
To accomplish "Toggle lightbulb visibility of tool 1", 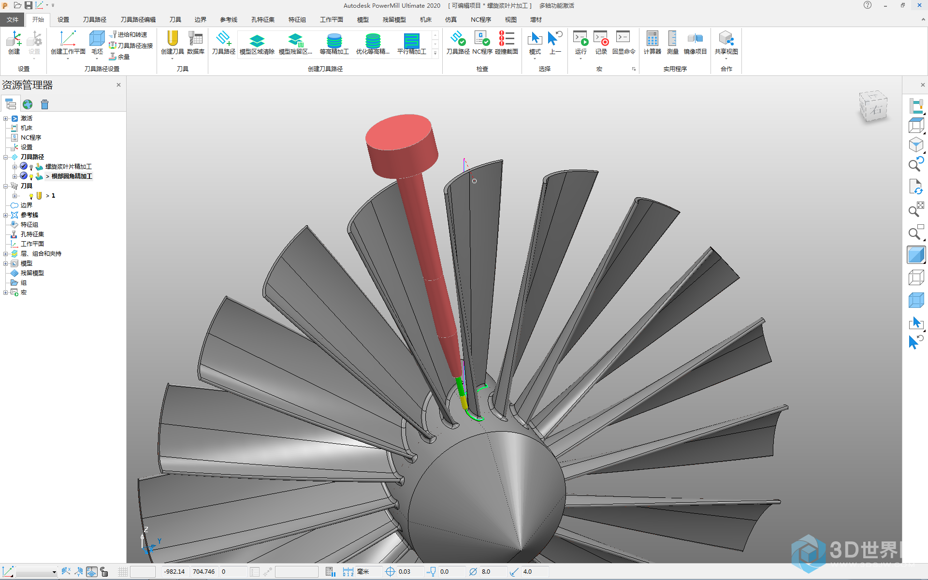I will click(31, 196).
